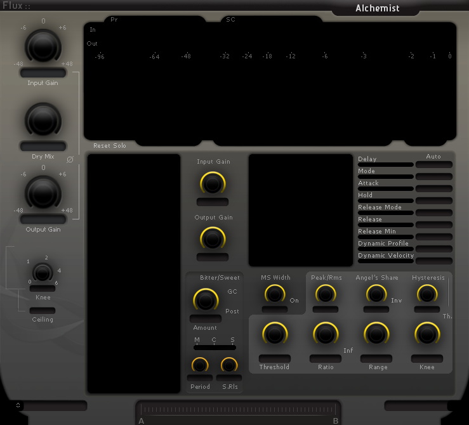
Task: Click the Dynamic Velocity slider bar
Action: coord(386,261)
